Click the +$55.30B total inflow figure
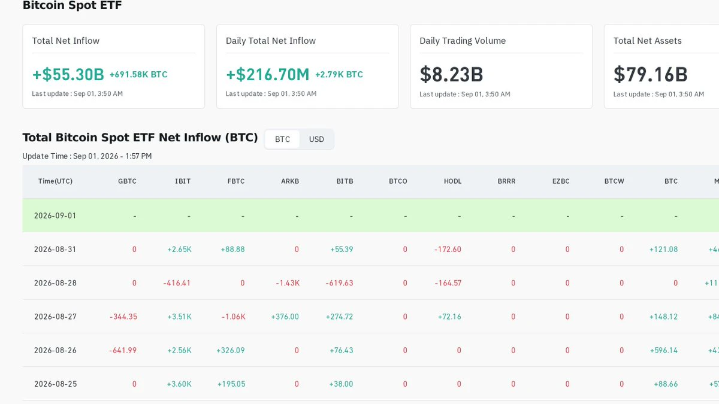719x404 pixels. pos(68,74)
